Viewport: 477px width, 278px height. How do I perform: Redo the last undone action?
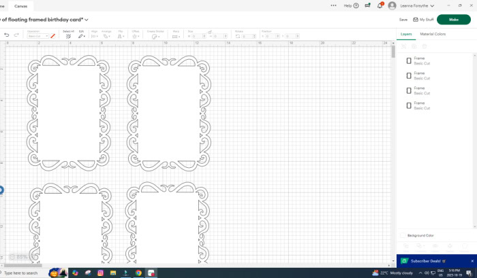pyautogui.click(x=16, y=35)
